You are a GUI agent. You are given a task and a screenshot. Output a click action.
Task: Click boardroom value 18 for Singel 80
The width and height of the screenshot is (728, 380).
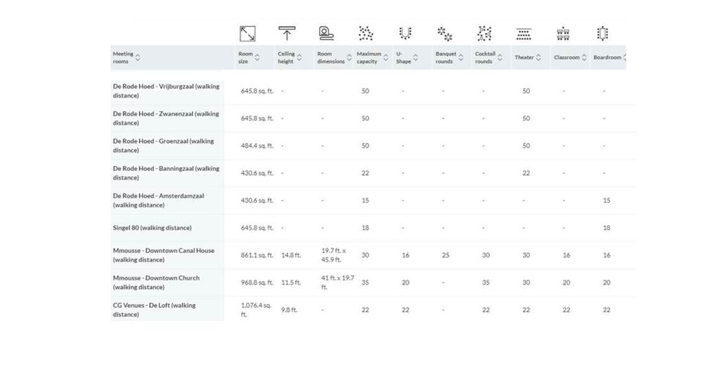[x=606, y=228]
